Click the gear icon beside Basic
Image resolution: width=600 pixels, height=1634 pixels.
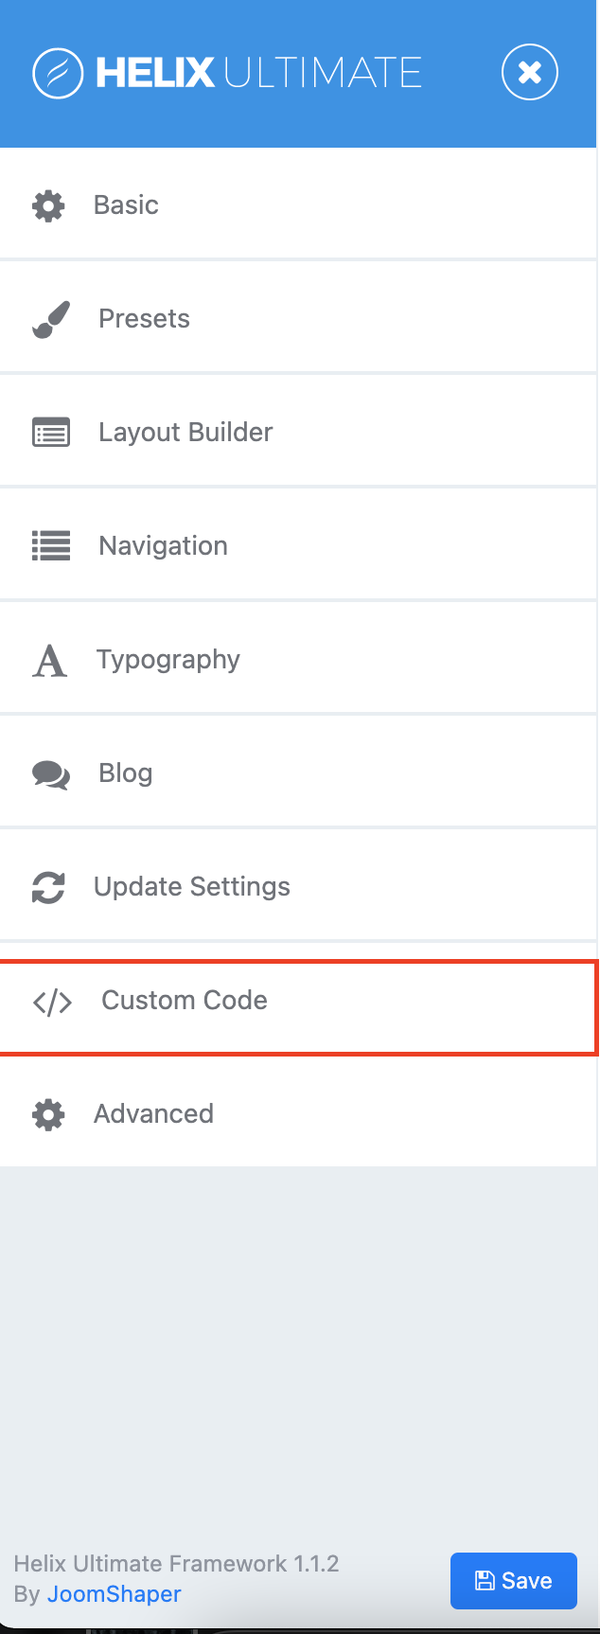[x=48, y=205]
